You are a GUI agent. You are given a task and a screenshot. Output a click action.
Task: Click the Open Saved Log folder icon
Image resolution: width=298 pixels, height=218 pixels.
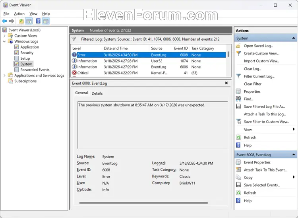coord(238,46)
